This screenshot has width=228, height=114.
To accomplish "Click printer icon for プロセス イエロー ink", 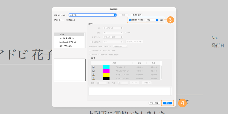I will click(x=93, y=75).
